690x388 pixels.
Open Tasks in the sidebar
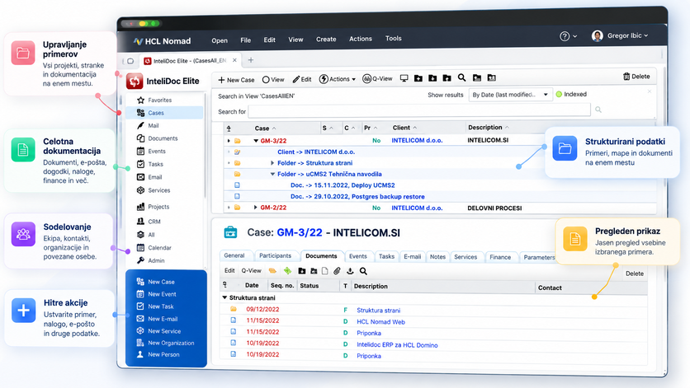149,164
